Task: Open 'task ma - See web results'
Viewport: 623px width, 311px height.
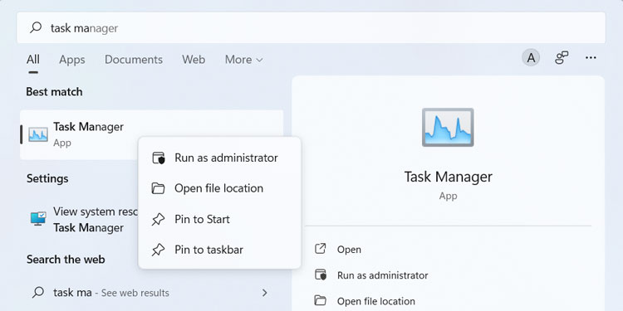Action: 151,293
